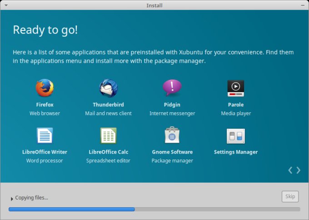Click the "Media player" description text
The image size is (309, 220).
[x=236, y=113]
